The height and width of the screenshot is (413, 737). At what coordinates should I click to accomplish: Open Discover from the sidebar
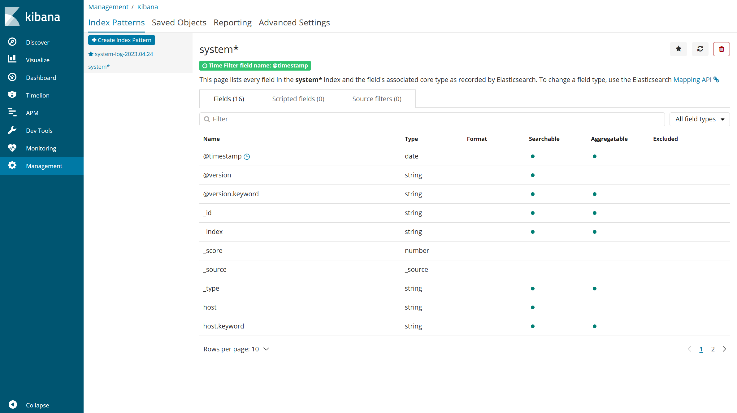point(37,42)
